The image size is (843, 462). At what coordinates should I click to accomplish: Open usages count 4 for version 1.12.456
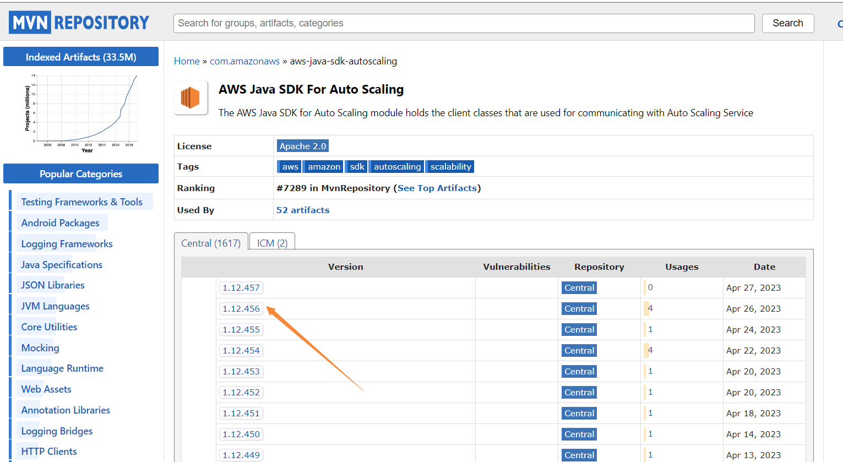click(650, 308)
